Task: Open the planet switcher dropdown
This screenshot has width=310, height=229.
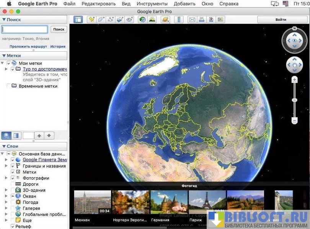Action: click(166, 20)
